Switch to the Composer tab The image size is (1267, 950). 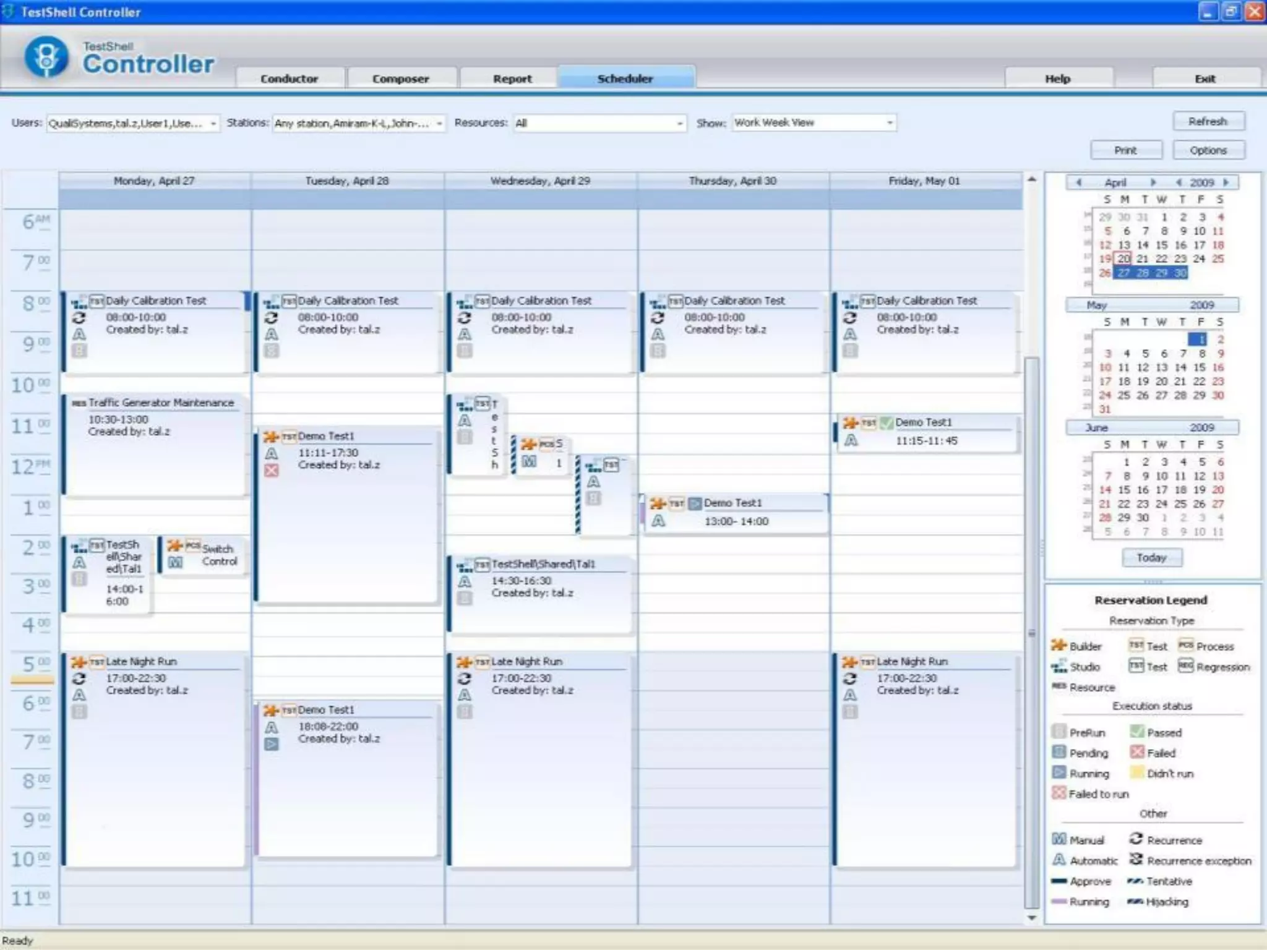click(x=400, y=79)
